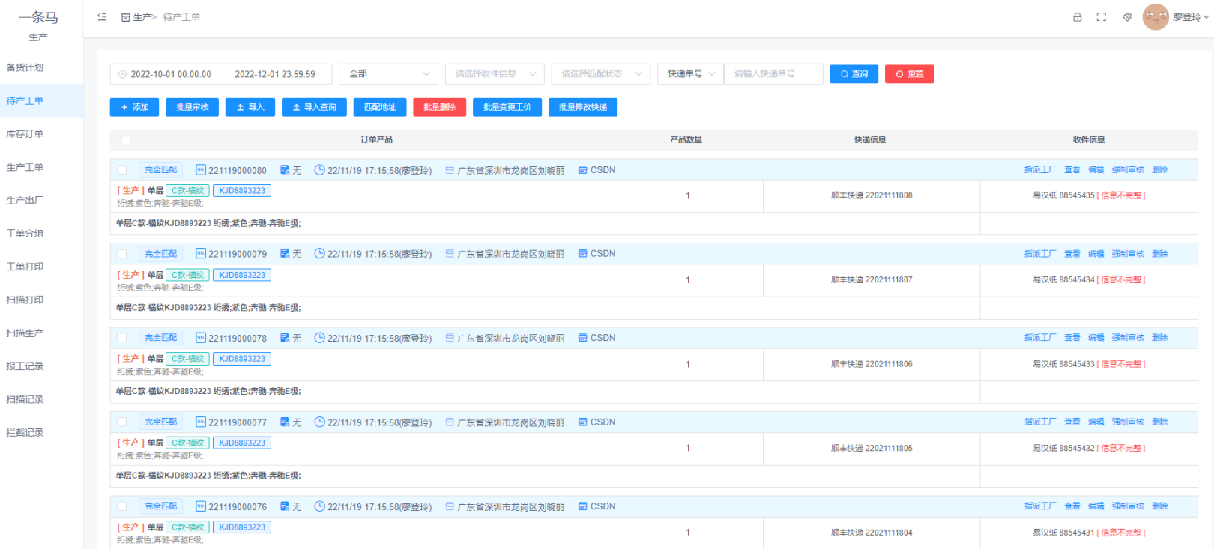This screenshot has height=549, width=1214.
Task: Click 编辑 for order 221119000078
Action: (1096, 338)
